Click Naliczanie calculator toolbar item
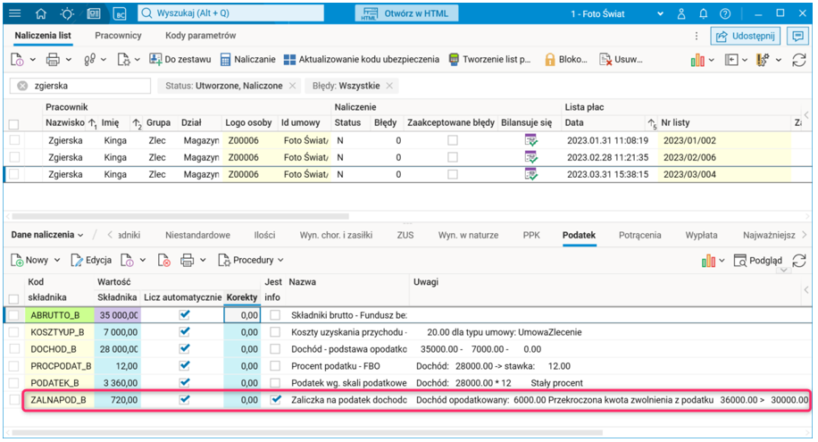The width and height of the screenshot is (818, 442). (x=247, y=60)
